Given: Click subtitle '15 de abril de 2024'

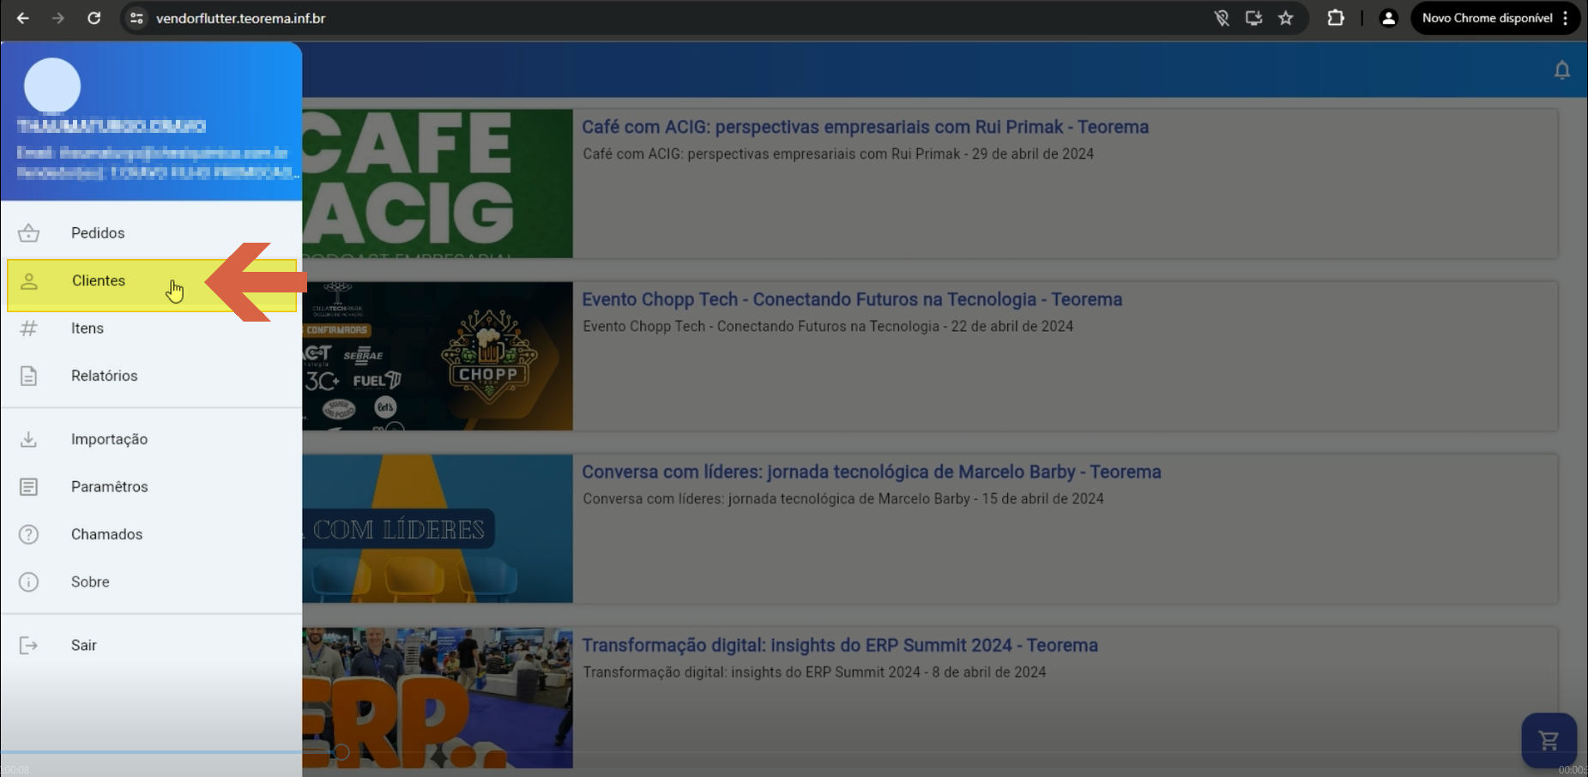Looking at the screenshot, I should coord(1042,499).
